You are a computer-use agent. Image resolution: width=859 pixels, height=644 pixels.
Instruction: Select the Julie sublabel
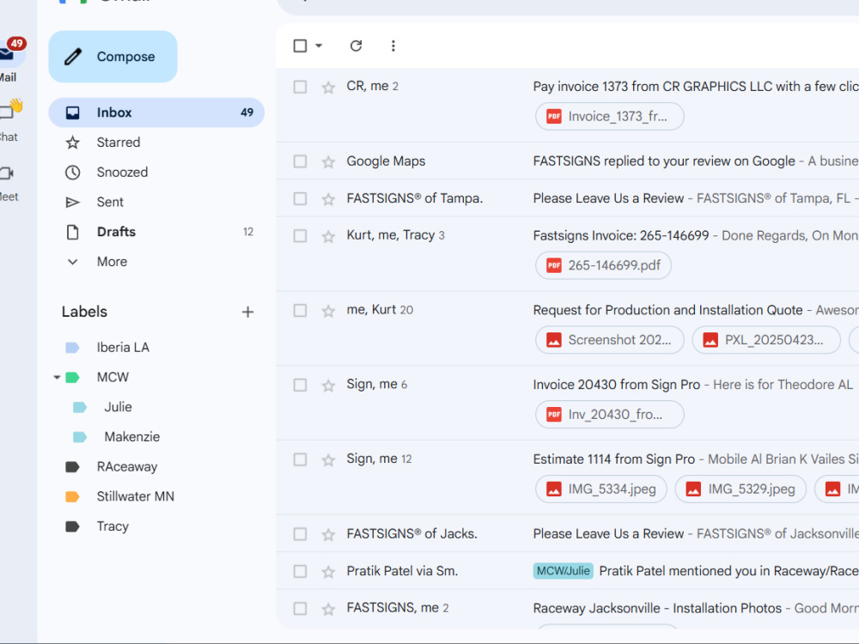(118, 407)
